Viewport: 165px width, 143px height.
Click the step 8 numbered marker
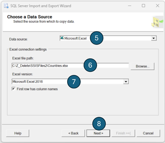[99, 123]
